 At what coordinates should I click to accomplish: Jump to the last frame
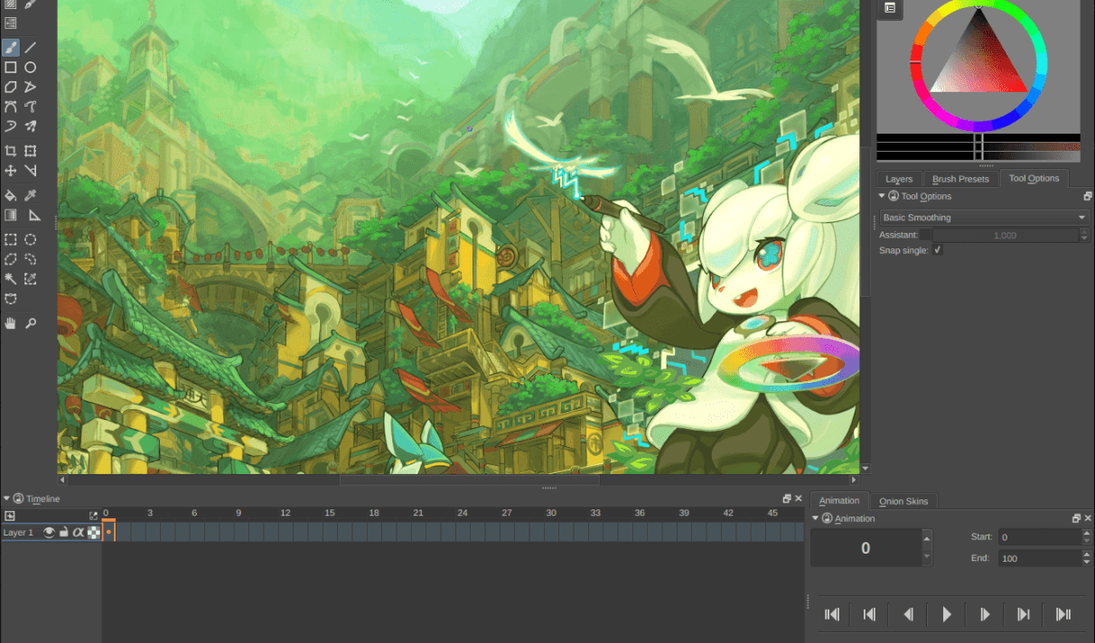pos(1062,614)
